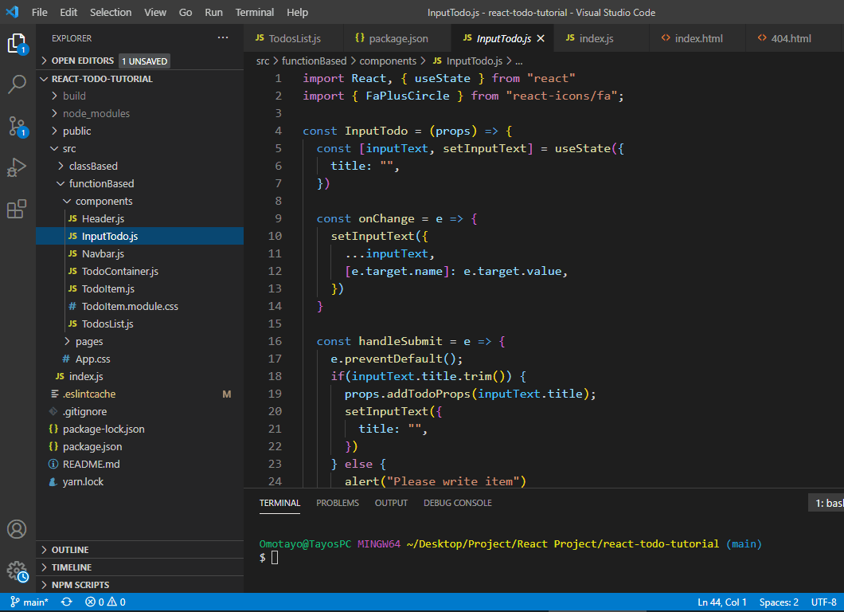Expand the pages folder

pos(140,342)
